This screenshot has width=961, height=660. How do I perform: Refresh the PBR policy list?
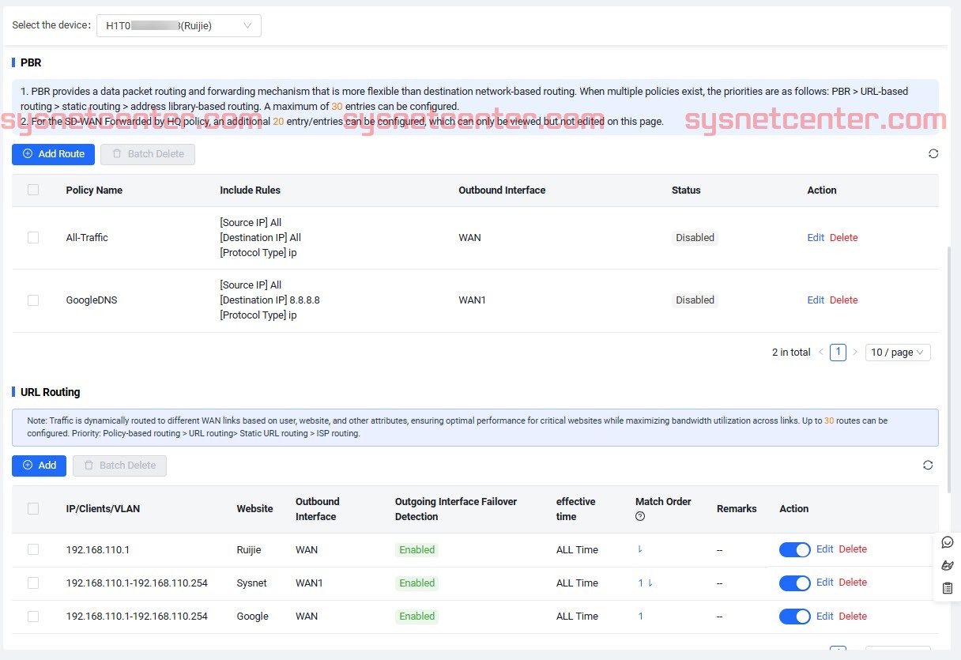[933, 154]
